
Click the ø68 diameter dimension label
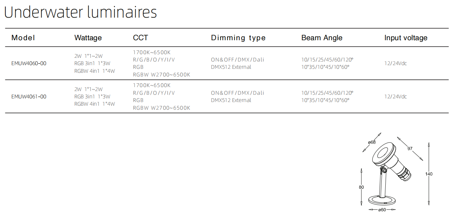372,142
